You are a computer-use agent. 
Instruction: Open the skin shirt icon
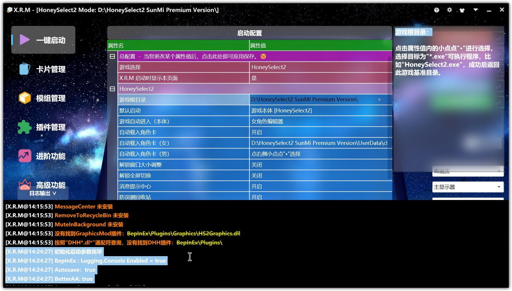[x=462, y=10]
